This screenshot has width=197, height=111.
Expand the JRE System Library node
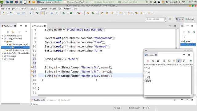[5, 50]
